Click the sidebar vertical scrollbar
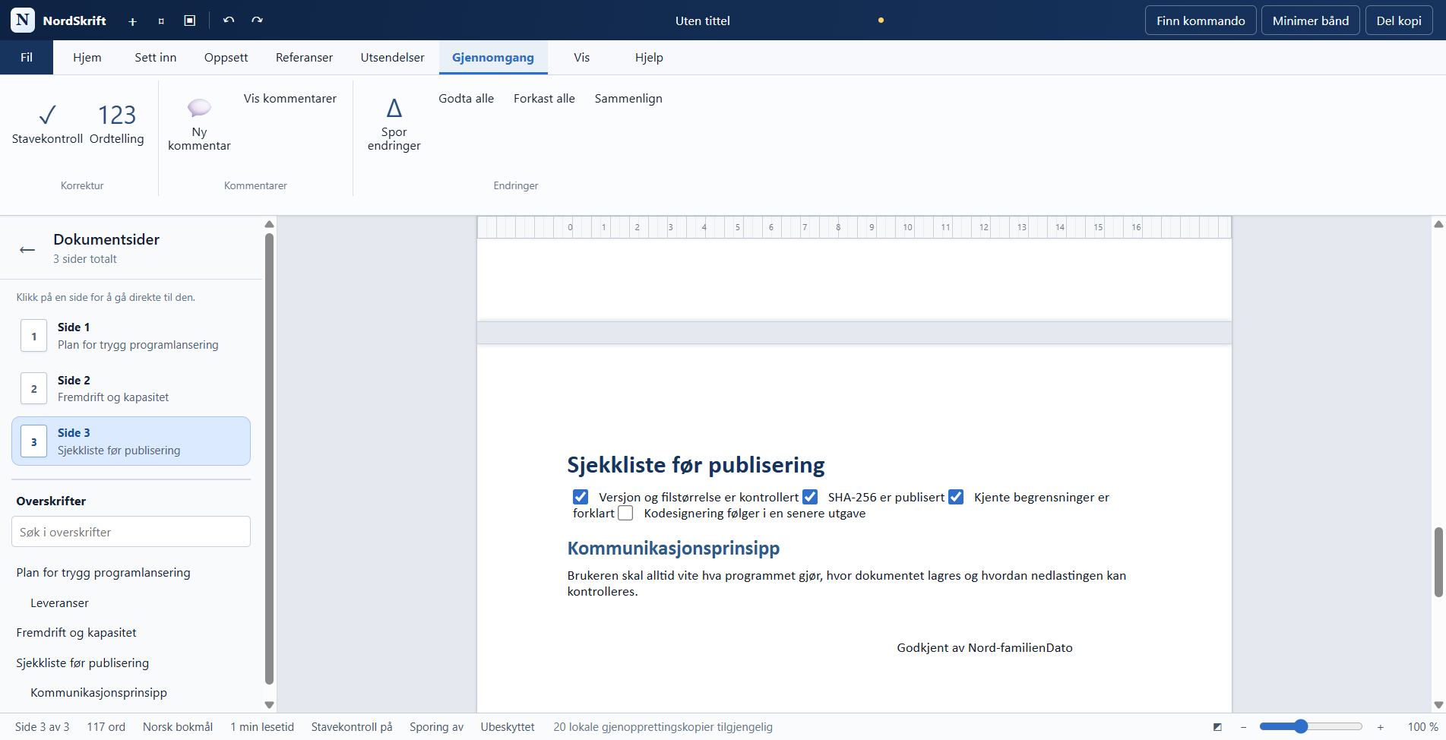This screenshot has width=1446, height=740. (269, 459)
